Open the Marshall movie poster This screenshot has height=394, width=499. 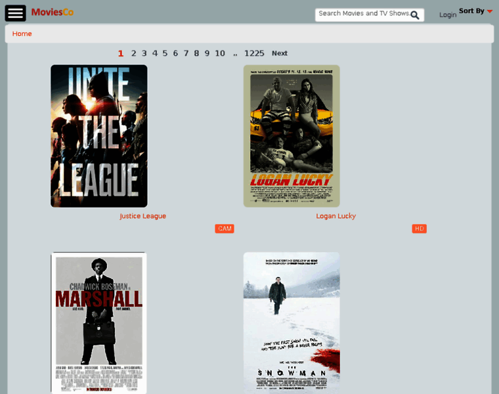[99, 323]
